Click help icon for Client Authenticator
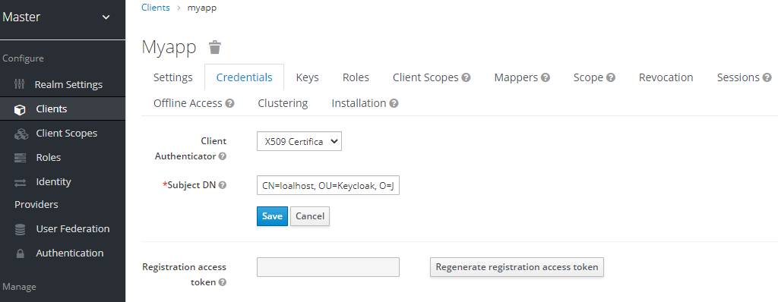This screenshot has height=302, width=778. pos(223,156)
